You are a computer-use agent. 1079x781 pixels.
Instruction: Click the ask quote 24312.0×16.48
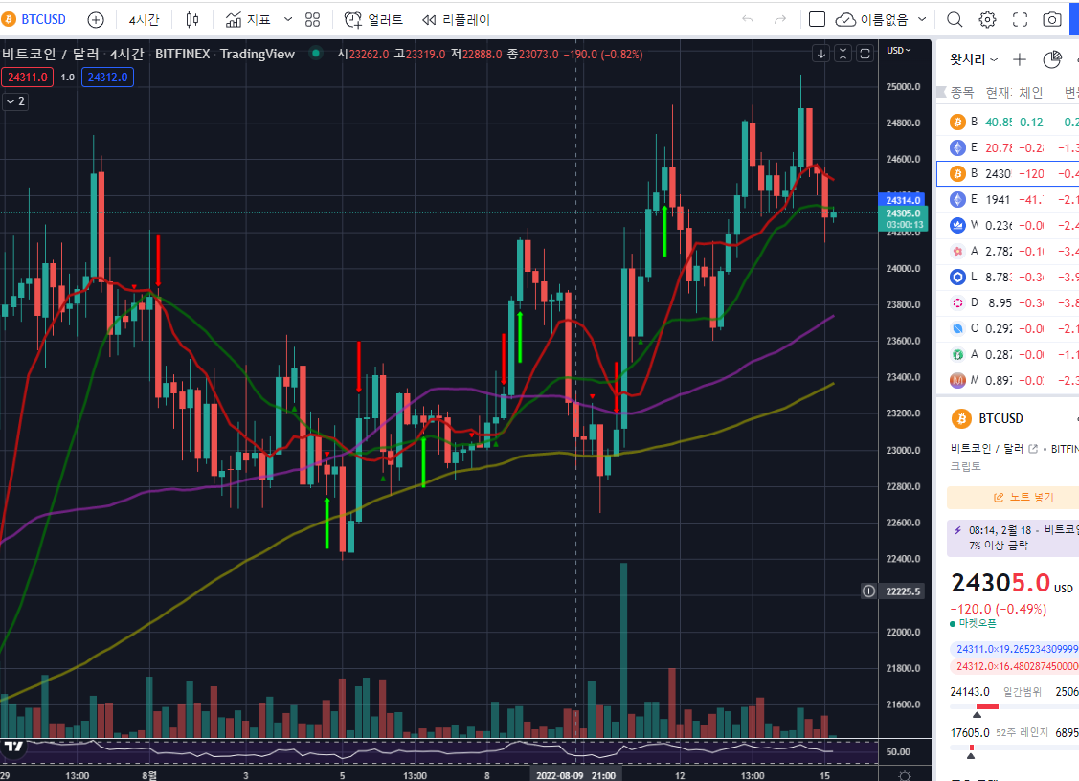(1014, 666)
